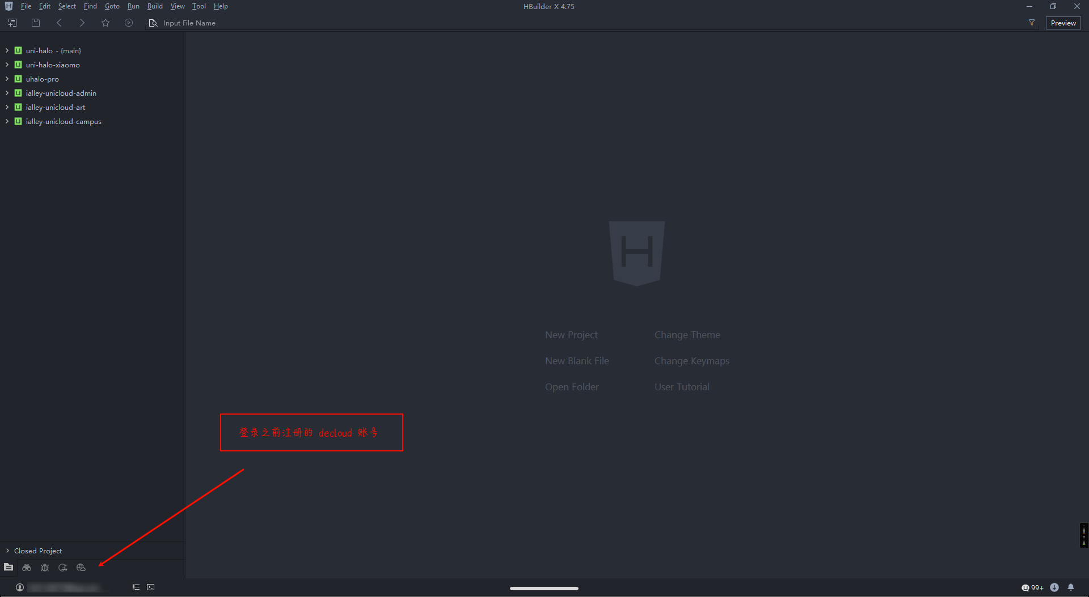
Task: Open the binoculars search panel
Action: [27, 568]
